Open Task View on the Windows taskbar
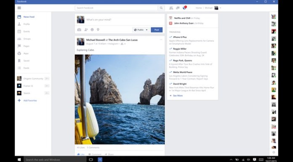This screenshot has height=162, width=293. coord(91,159)
